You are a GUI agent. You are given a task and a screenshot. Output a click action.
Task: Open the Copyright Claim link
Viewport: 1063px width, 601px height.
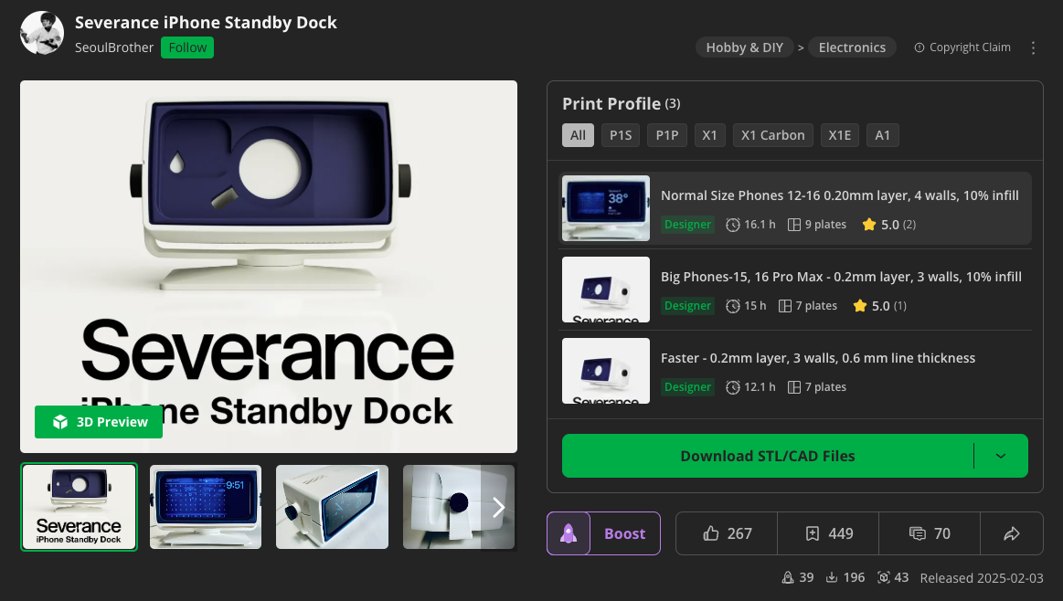point(962,47)
